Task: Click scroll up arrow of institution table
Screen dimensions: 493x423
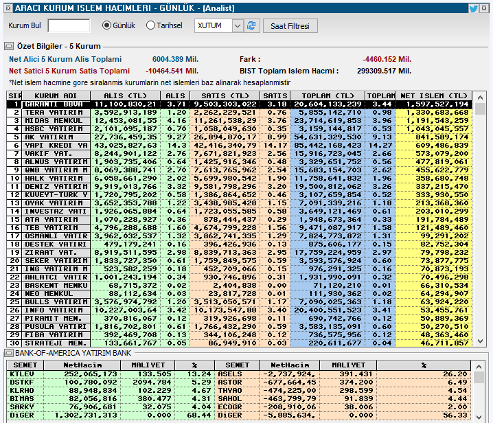Action: pos(480,98)
